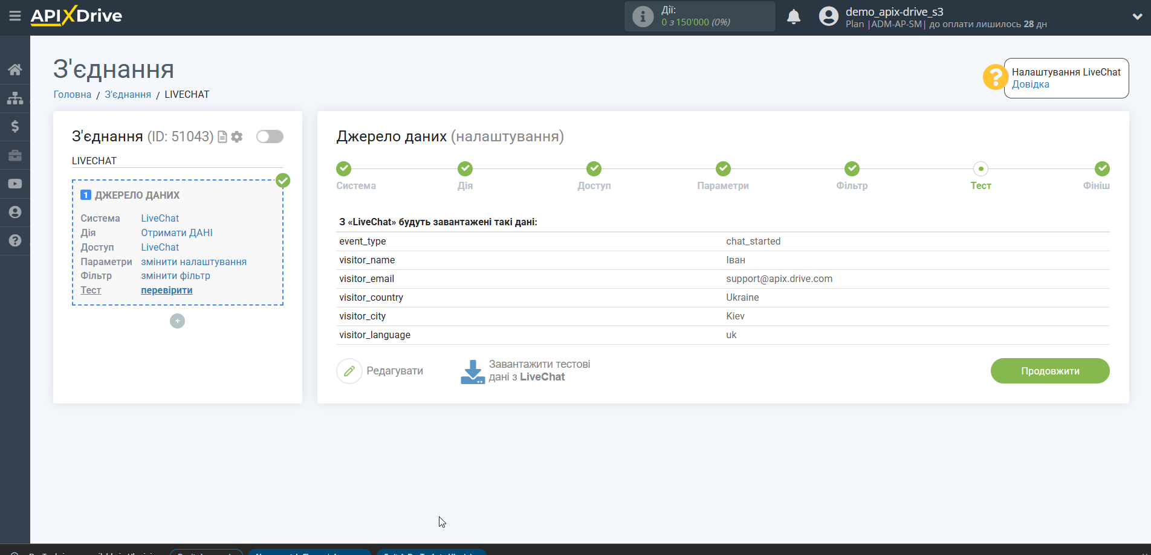The height and width of the screenshot is (555, 1151).
Task: Select the visitor_language row label
Action: click(375, 335)
